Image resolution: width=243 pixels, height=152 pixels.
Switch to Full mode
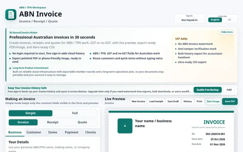tap(75, 113)
